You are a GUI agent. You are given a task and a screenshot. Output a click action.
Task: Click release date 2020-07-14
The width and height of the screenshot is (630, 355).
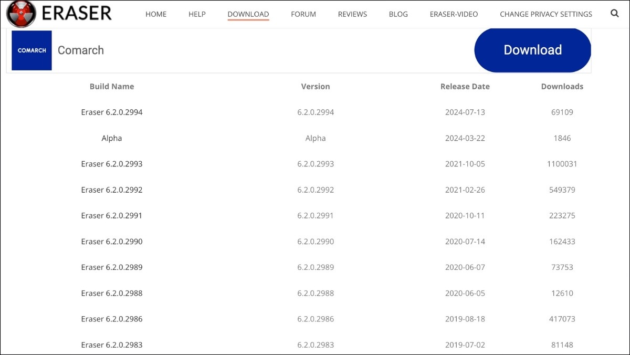tap(465, 242)
